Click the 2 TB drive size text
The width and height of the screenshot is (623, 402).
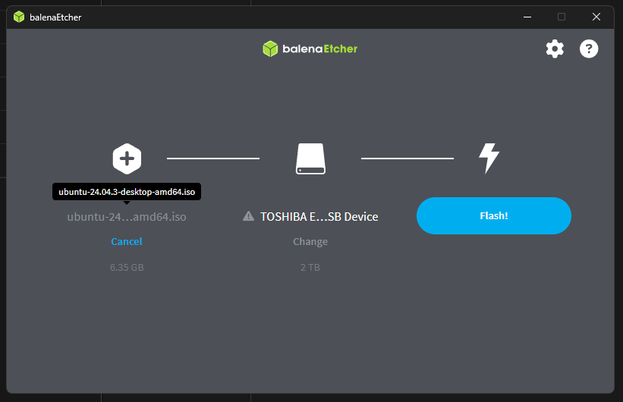coord(310,268)
